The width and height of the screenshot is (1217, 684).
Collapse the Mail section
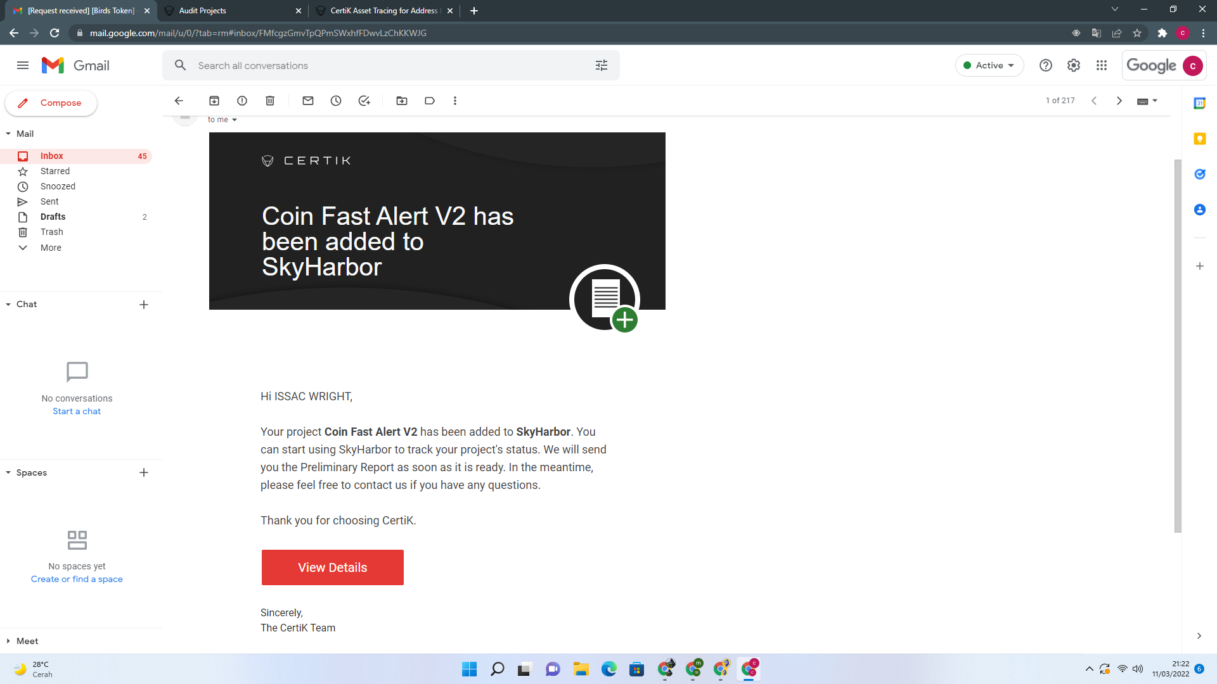click(8, 134)
